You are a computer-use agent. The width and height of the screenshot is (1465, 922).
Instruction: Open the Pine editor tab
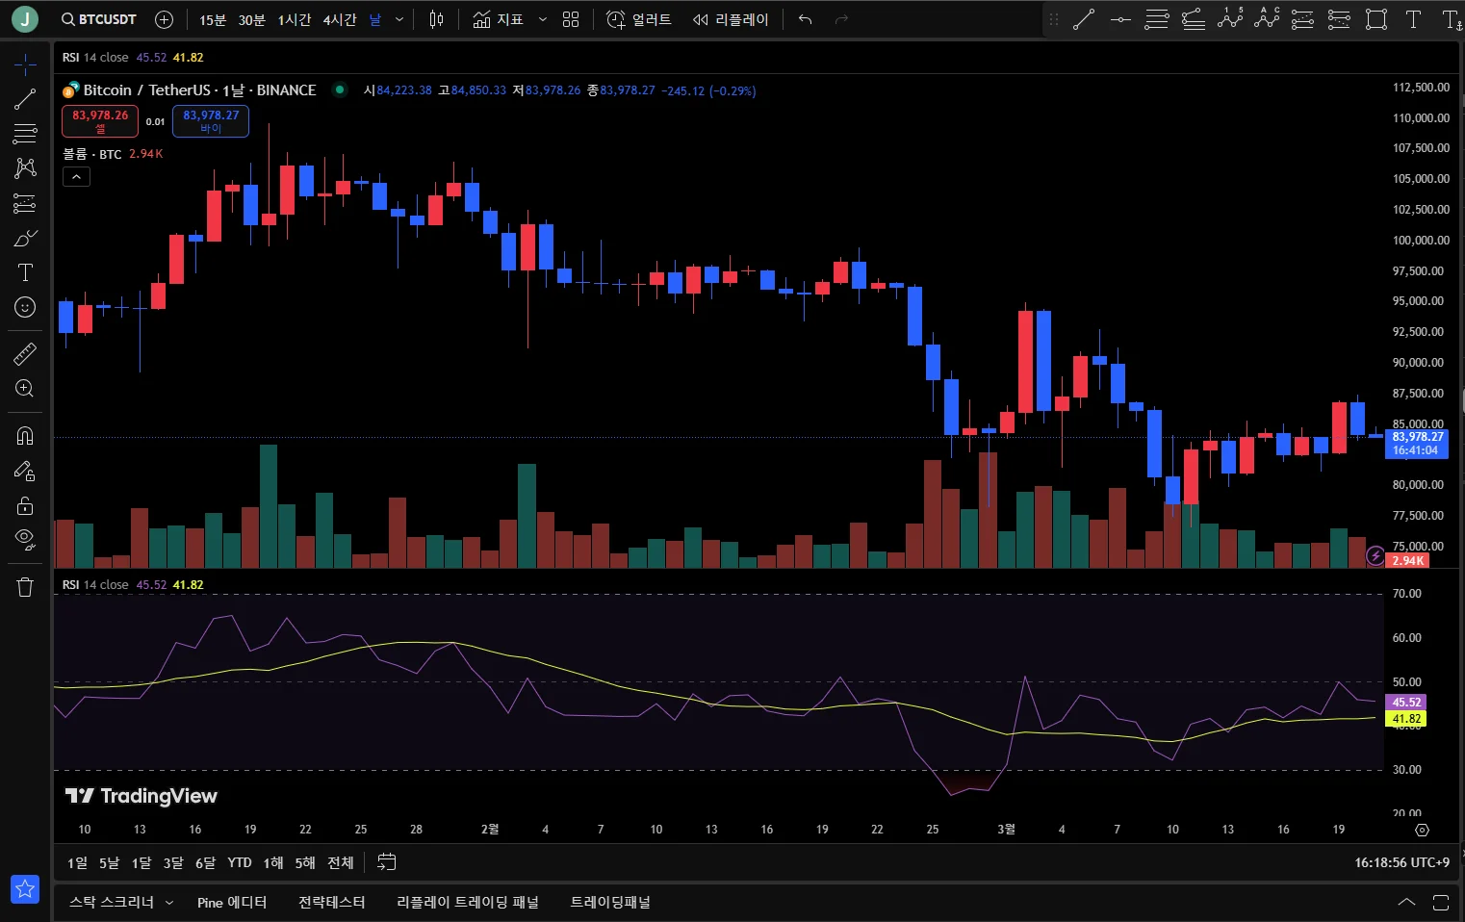tap(232, 902)
